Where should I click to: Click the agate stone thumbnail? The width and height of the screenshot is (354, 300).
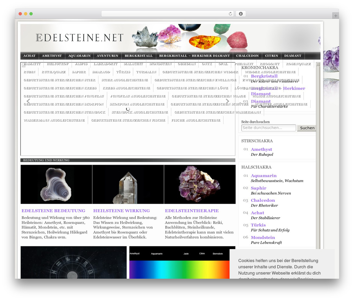pyautogui.click(x=56, y=184)
